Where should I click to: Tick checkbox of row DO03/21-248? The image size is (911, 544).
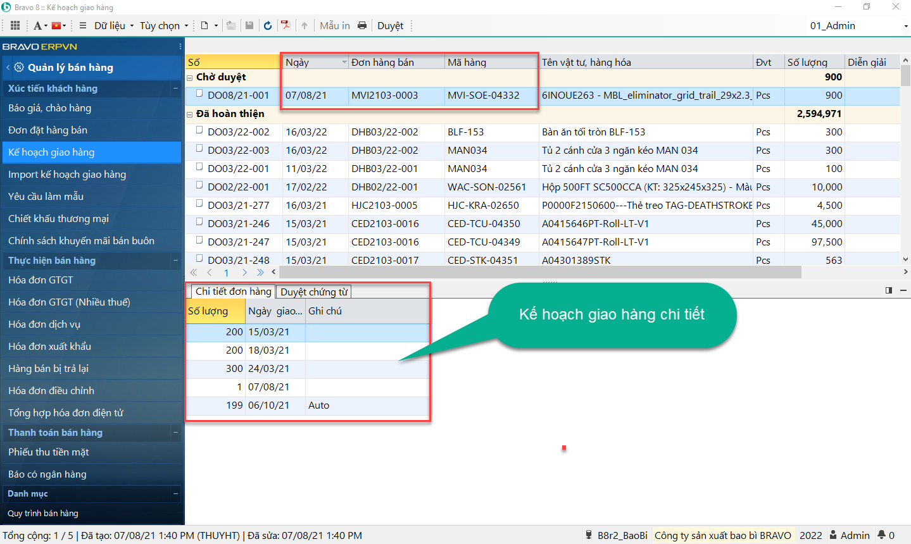[199, 258]
